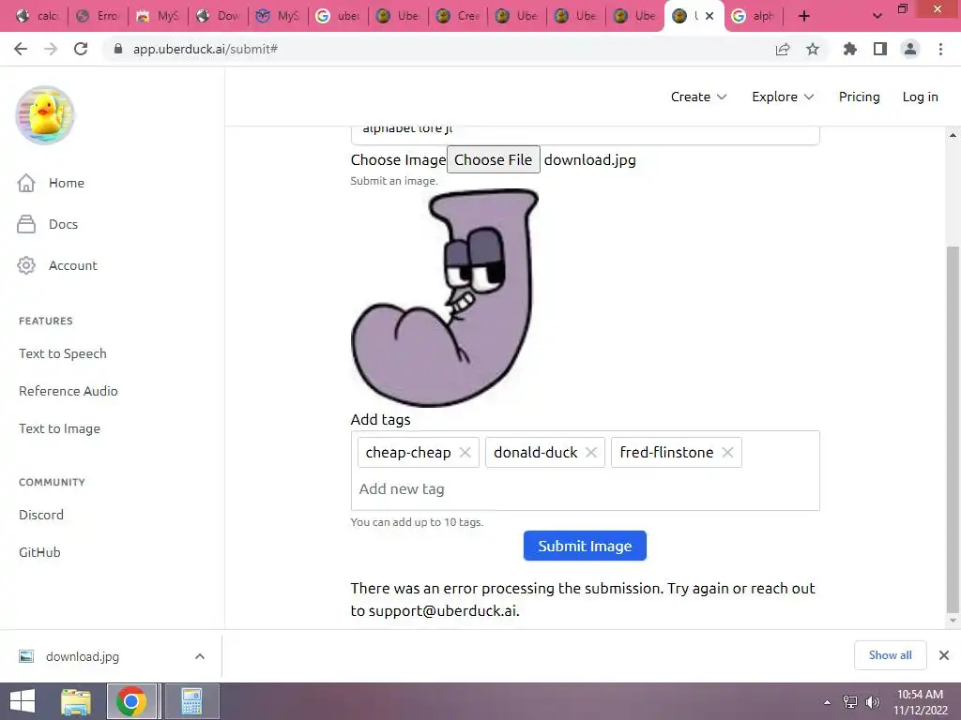Click the page vertical scrollbar thumb
Viewport: 961px width, 720px height.
[x=953, y=429]
